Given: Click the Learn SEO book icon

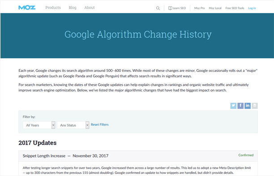Looking at the screenshot, I should click(170, 8).
